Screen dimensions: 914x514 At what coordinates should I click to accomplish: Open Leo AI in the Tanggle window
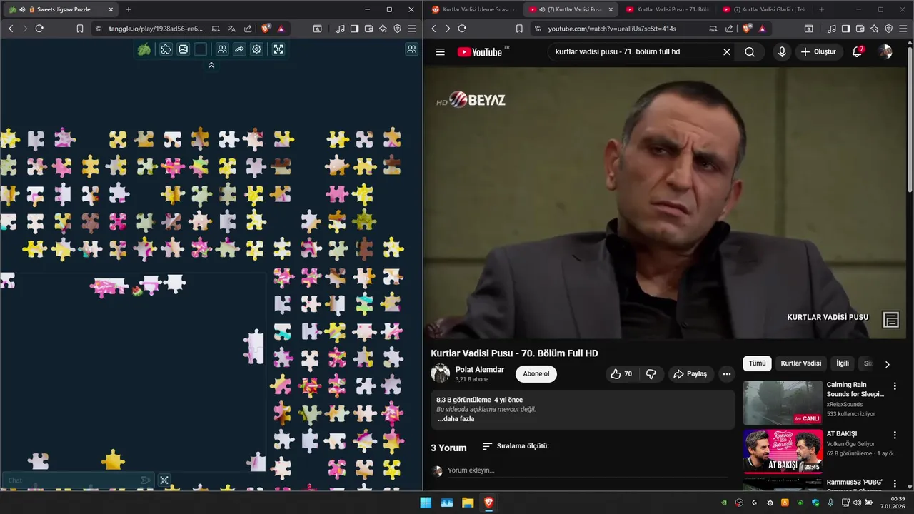tap(383, 29)
